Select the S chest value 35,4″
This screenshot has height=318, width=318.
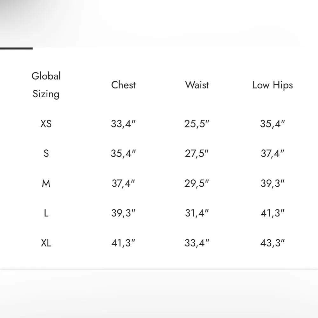[123, 154]
